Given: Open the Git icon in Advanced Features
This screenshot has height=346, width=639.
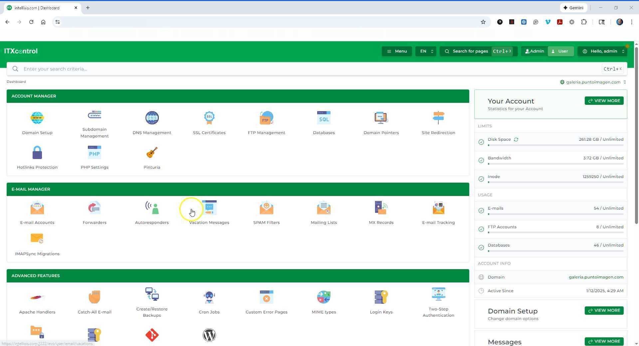Looking at the screenshot, I should tap(152, 335).
